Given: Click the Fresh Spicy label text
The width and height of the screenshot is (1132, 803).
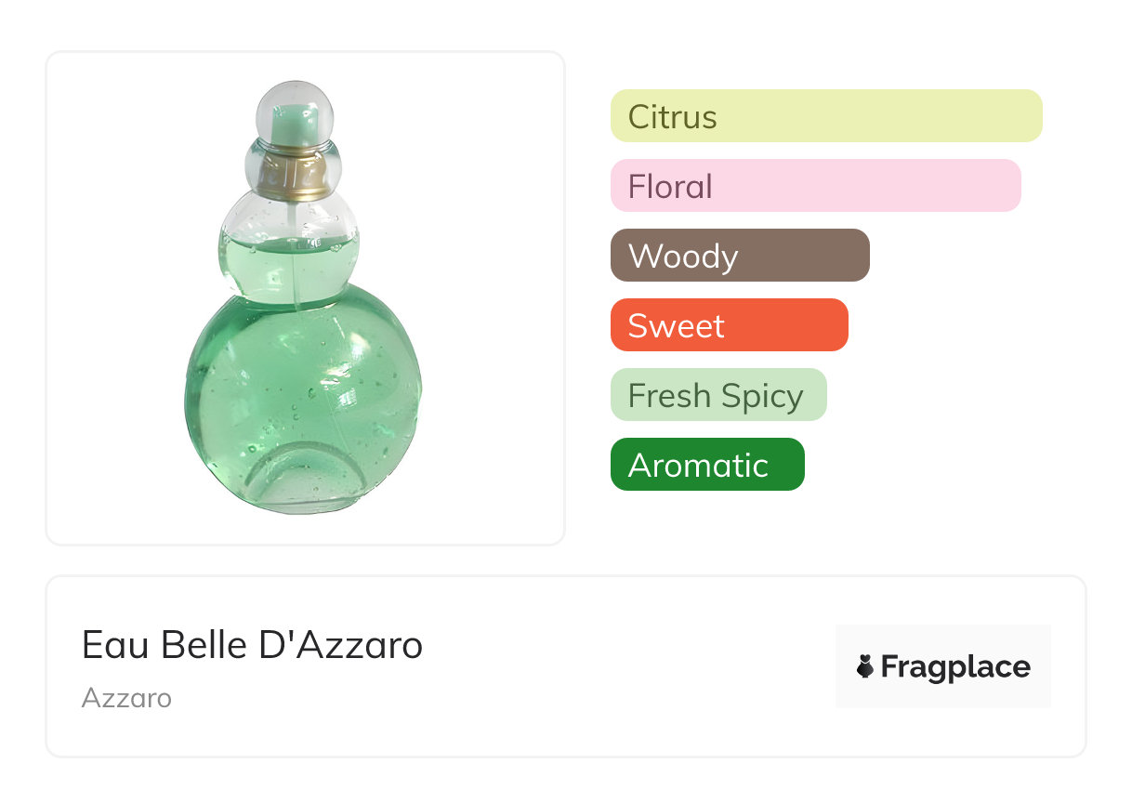Looking at the screenshot, I should click(715, 396).
